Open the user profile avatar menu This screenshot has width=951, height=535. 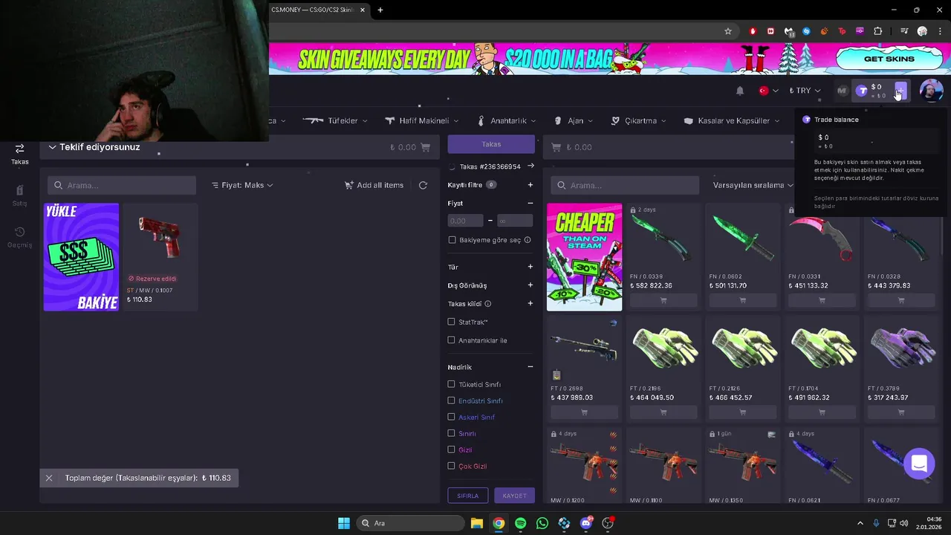931,91
